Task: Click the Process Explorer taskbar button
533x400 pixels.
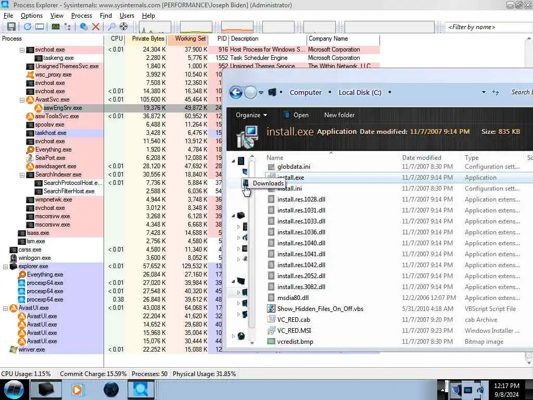Action: click(141, 390)
